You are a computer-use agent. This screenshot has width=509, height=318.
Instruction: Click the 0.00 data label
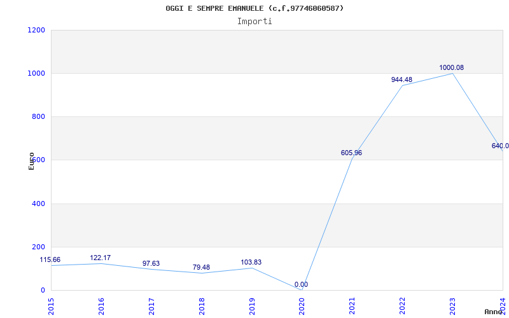coord(301,284)
